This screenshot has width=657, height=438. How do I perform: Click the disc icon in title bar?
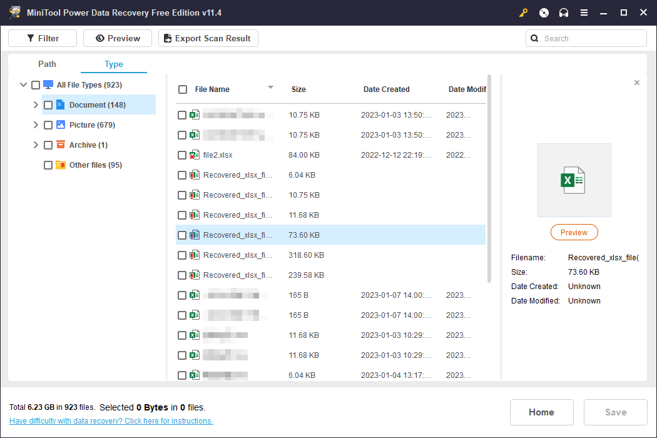pos(544,13)
